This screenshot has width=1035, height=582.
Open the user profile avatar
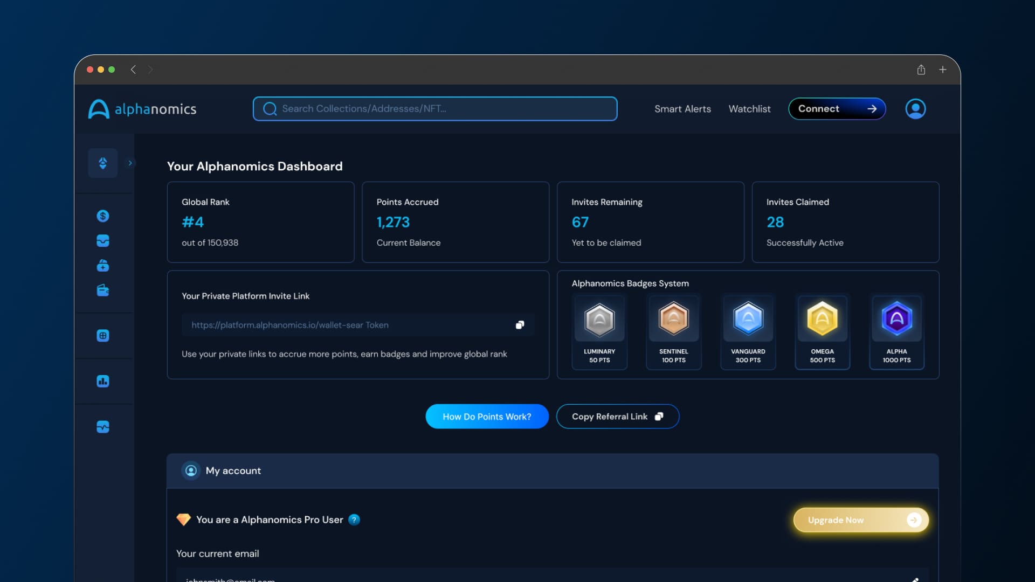pyautogui.click(x=915, y=109)
